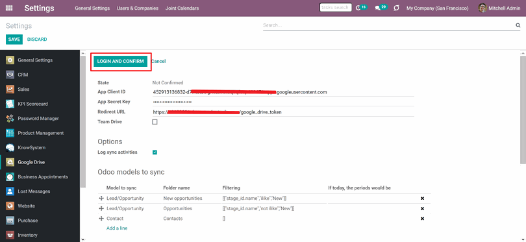
Task: Click 'Folder name' column header
Action: coord(177,188)
